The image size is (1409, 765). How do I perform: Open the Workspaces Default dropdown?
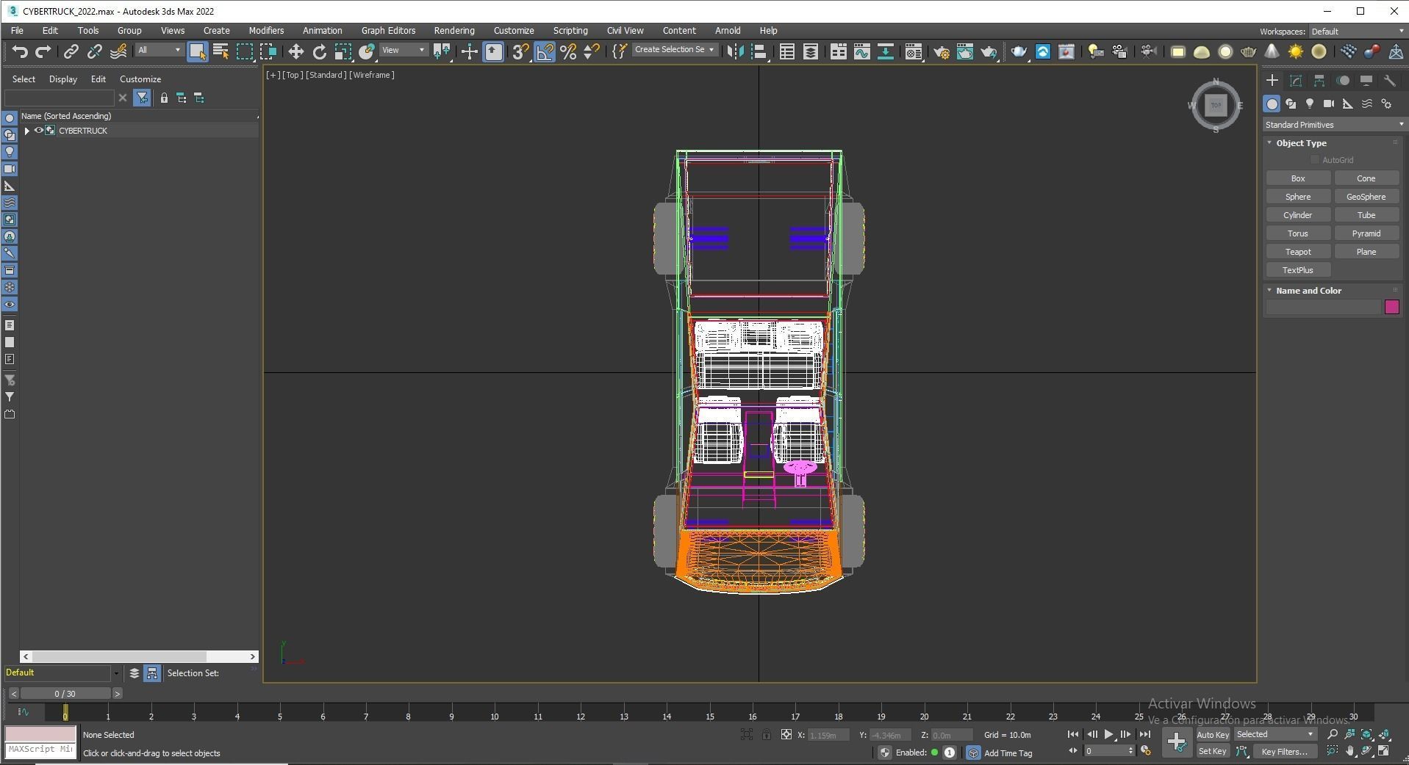pos(1357,32)
